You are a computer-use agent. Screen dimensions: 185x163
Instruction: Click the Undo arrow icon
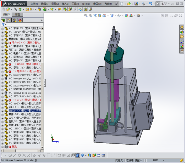click(150, 4)
